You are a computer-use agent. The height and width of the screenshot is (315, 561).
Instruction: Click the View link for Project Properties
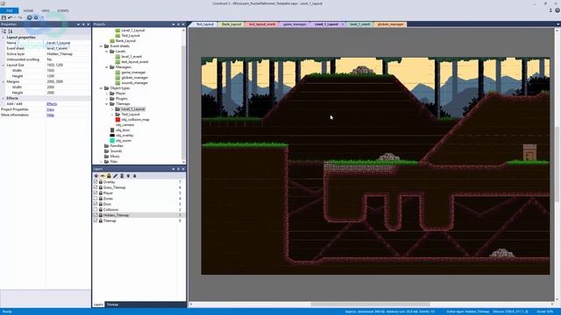point(50,109)
